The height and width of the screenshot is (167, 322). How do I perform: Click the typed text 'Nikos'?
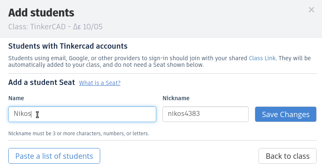[22, 114]
